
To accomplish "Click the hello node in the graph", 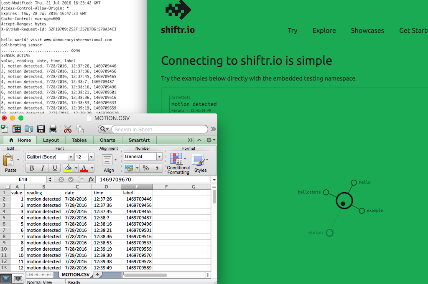I will pos(354,182).
